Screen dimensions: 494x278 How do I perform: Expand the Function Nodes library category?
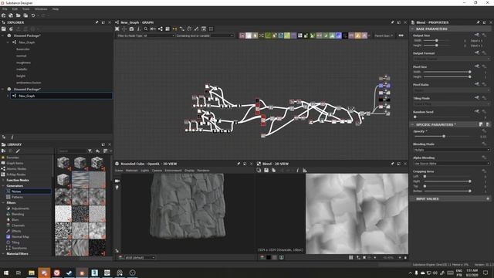3,180
